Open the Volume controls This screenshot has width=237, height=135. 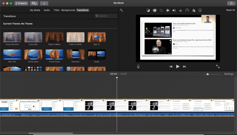point(174,10)
